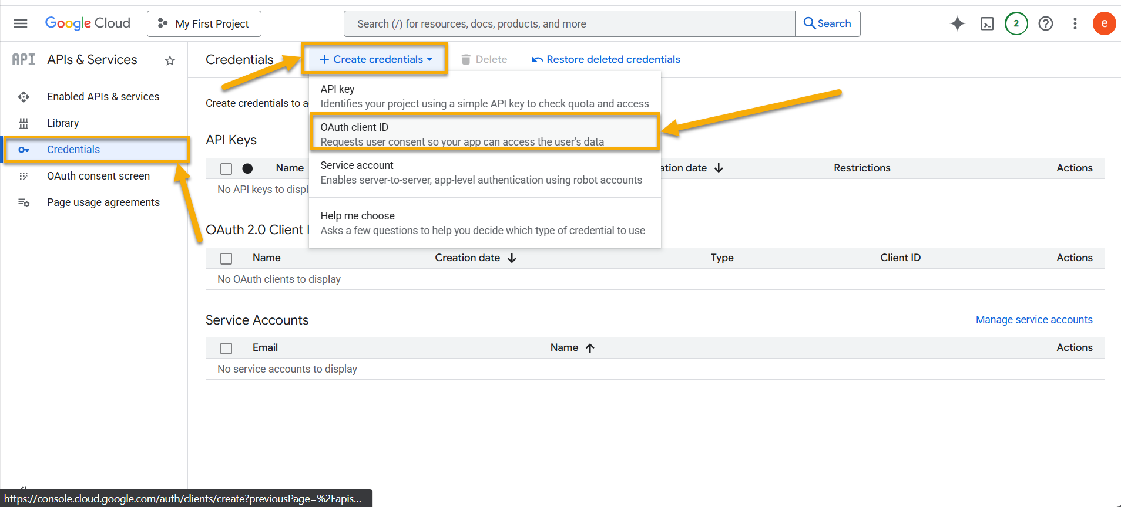Click the Credentials key icon
The height and width of the screenshot is (507, 1121).
pyautogui.click(x=24, y=150)
